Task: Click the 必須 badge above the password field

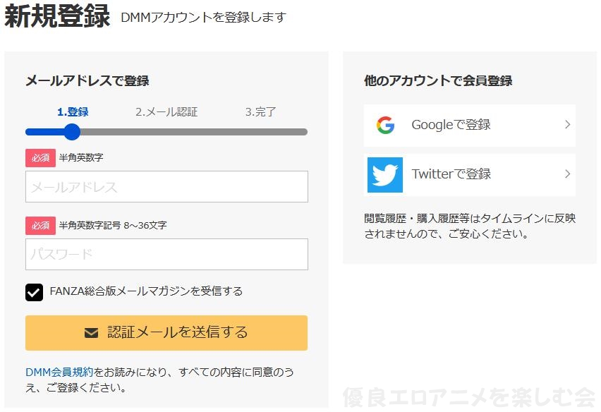Action: (x=40, y=225)
